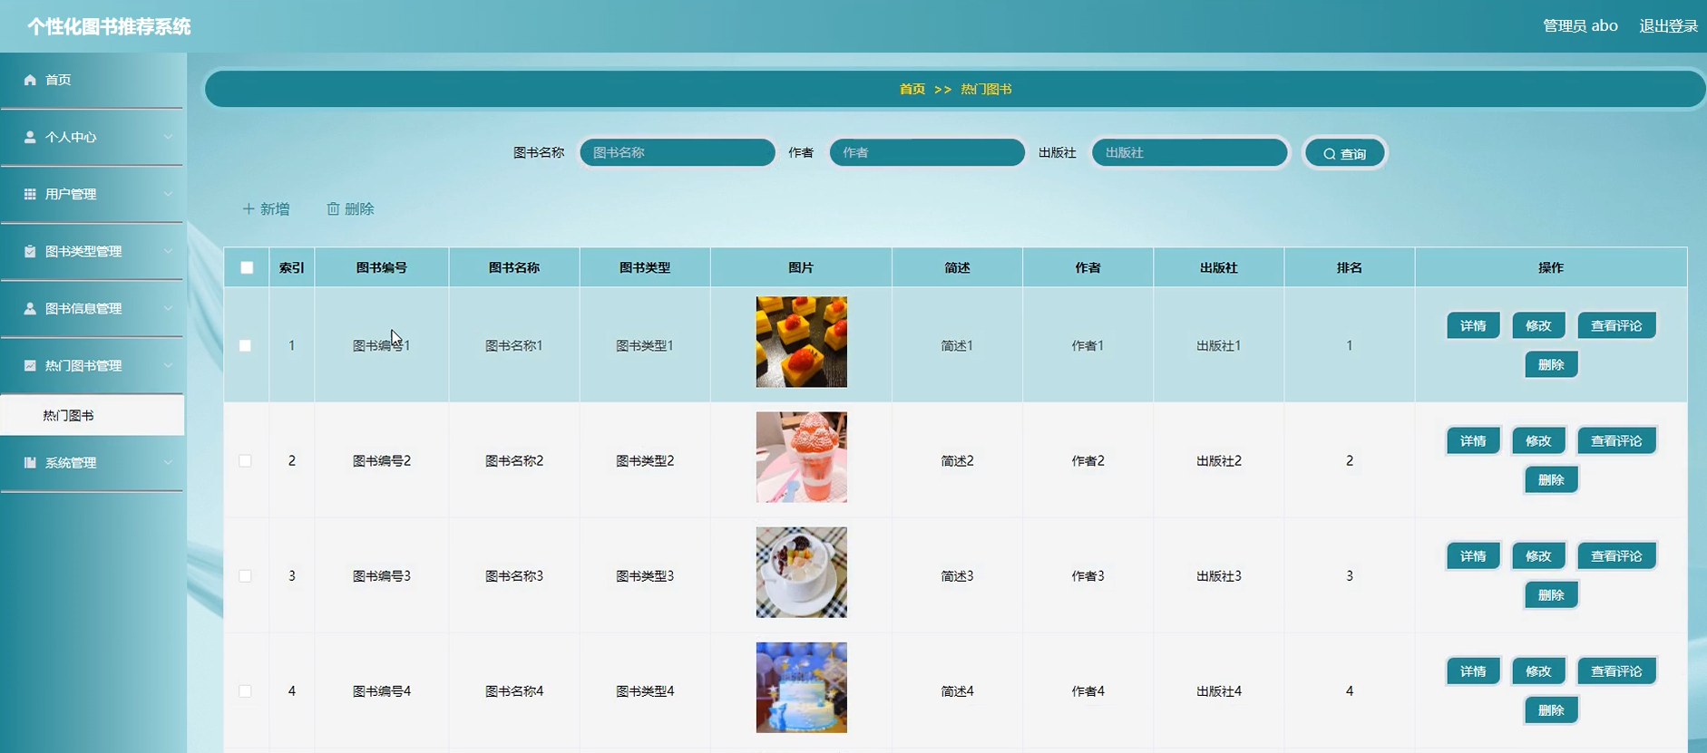The height and width of the screenshot is (753, 1707).
Task: Click the home icon beside 首页 in sidebar
Action: [x=30, y=80]
